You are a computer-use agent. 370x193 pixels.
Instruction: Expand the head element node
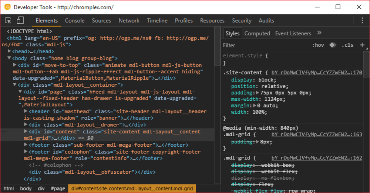point(9,51)
